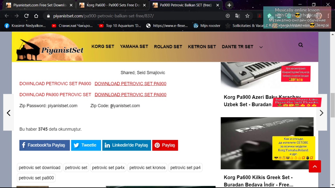Screen dimensions: 335x188
Task: Open KETRON SET menu
Action: pyautogui.click(x=202, y=47)
